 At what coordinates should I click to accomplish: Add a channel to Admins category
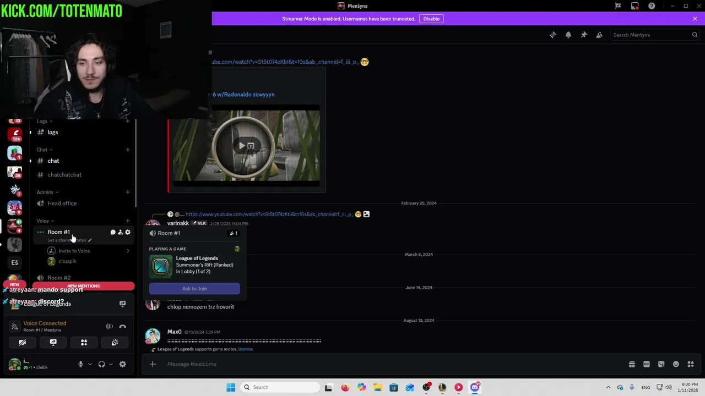(128, 193)
